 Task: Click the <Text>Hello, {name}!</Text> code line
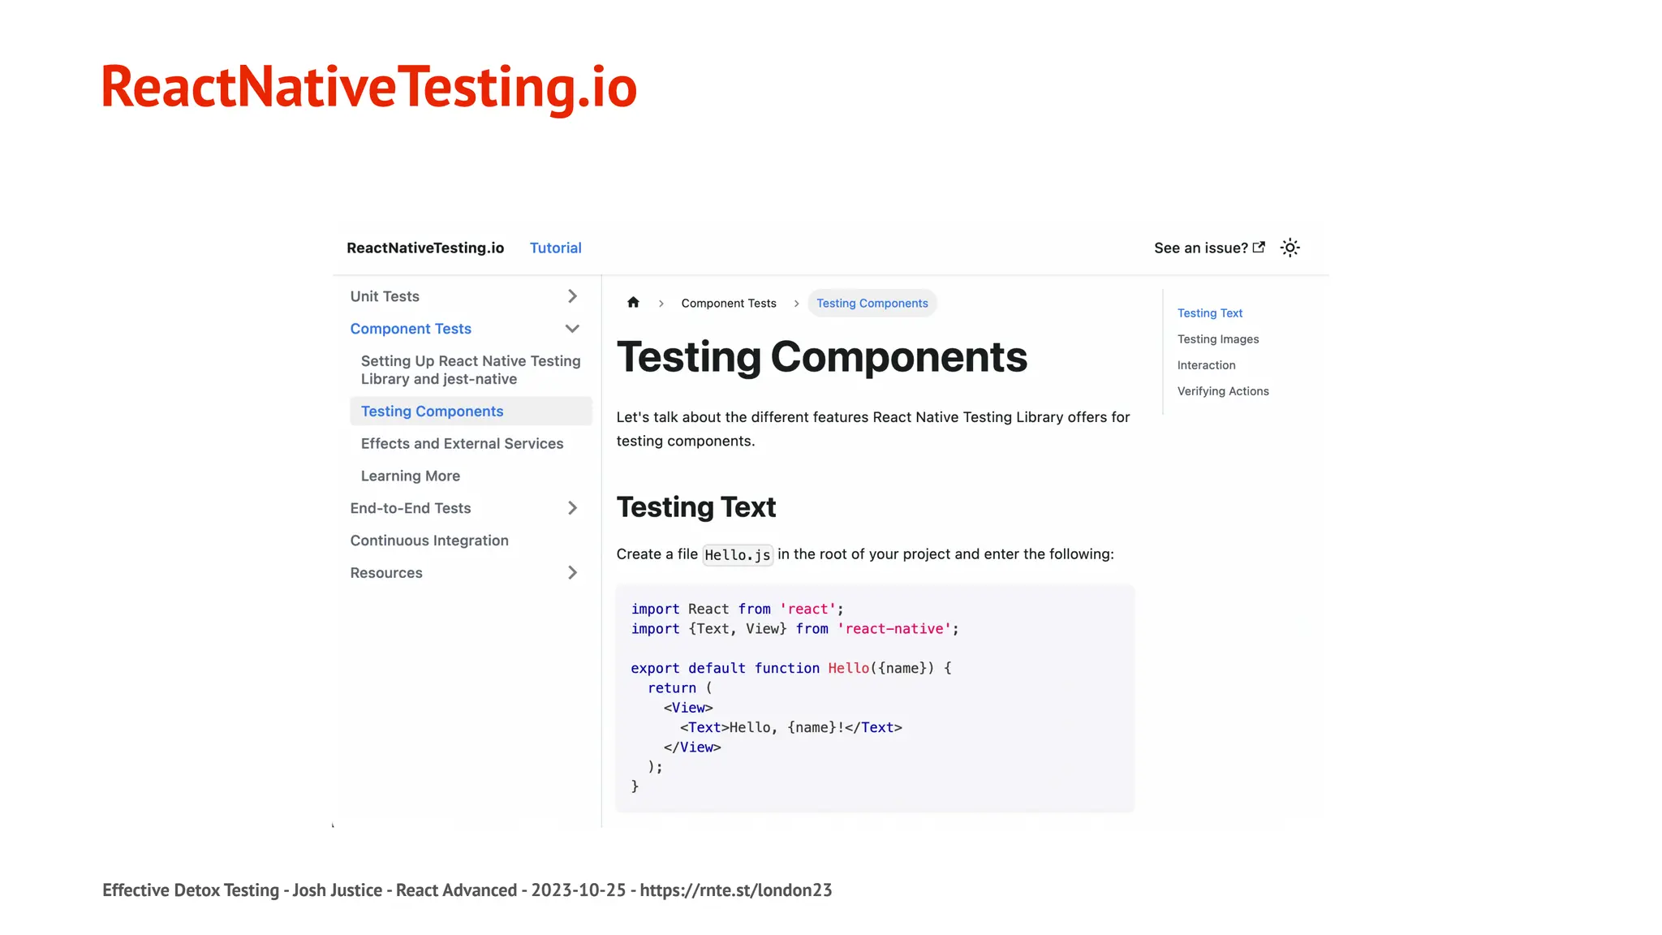coord(791,728)
